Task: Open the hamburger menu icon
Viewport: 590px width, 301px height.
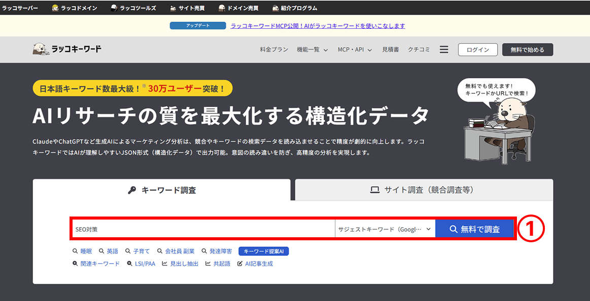Action: pos(444,50)
